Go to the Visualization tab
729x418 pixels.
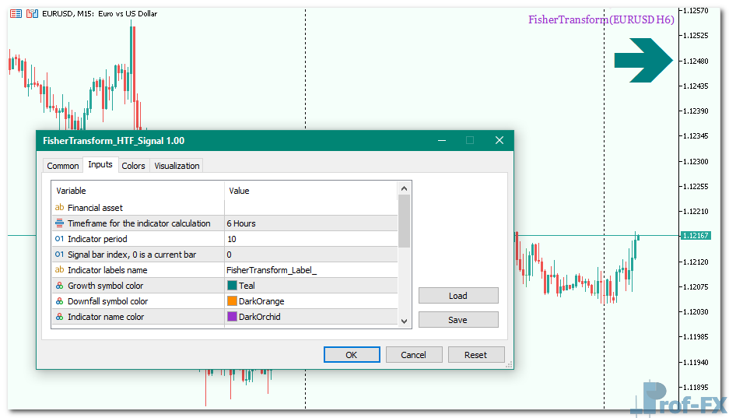177,166
